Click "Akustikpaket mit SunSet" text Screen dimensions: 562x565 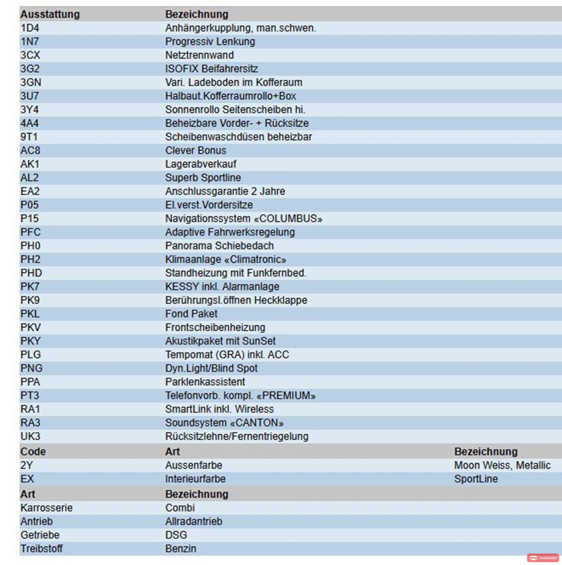(x=220, y=341)
